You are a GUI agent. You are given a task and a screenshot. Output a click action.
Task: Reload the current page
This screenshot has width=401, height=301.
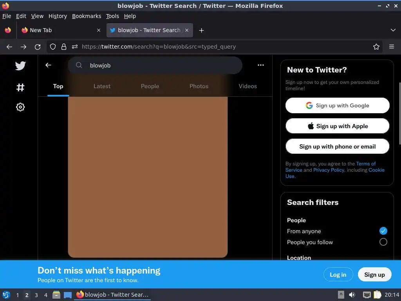38,47
